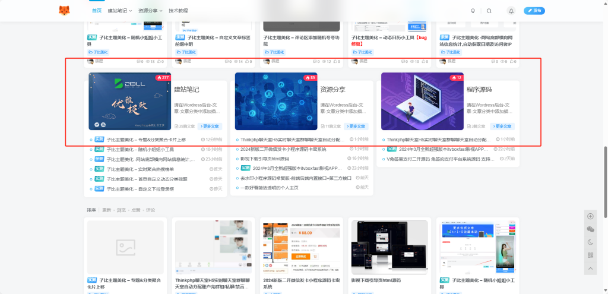The width and height of the screenshot is (608, 294).
Task: Show the QR code from the floating sidebar
Action: tap(591, 255)
